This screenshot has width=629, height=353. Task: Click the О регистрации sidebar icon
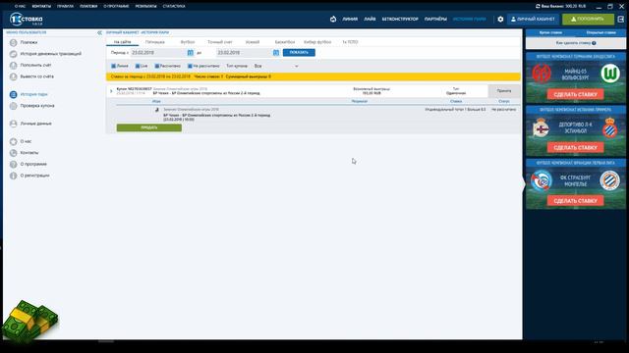pos(13,176)
